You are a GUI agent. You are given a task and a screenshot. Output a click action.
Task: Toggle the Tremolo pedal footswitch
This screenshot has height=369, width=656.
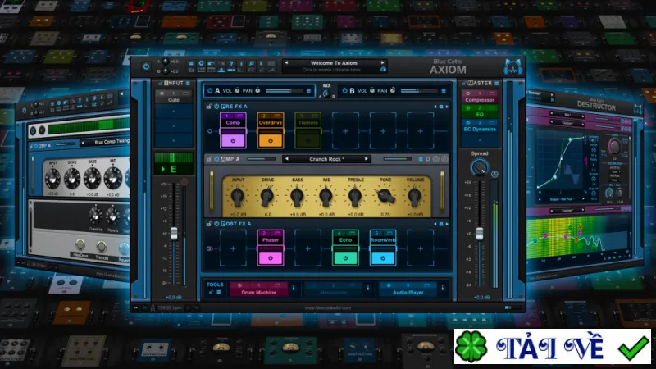tap(308, 140)
